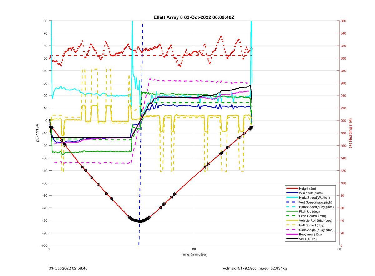Select legend entry "Horiz Speed(buoy,pitch)"

pyautogui.click(x=316, y=207)
